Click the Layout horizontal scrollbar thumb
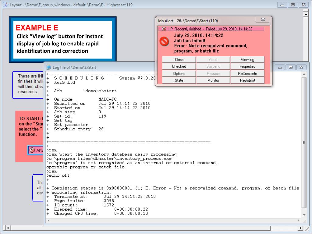 pos(140,228)
